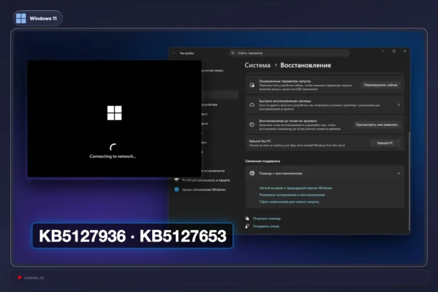Click the spinning loader on black screen
The height and width of the screenshot is (292, 438).
[x=113, y=147]
